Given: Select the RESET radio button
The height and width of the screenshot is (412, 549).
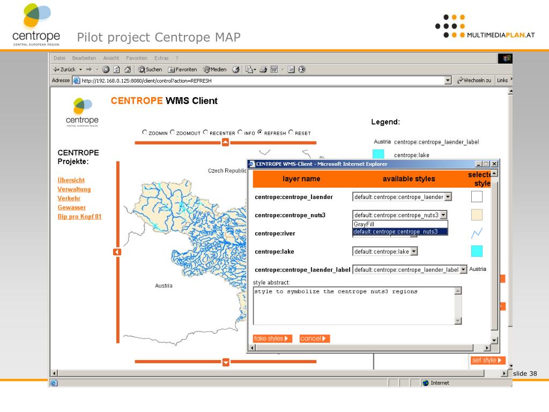Looking at the screenshot, I should 291,132.
